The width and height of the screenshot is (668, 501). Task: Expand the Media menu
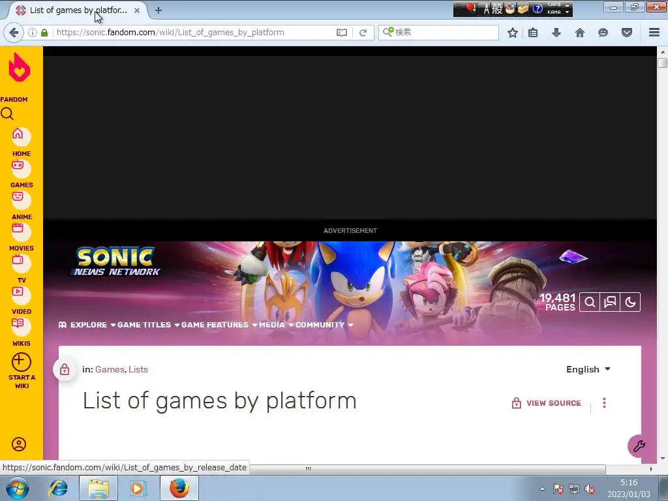click(276, 325)
